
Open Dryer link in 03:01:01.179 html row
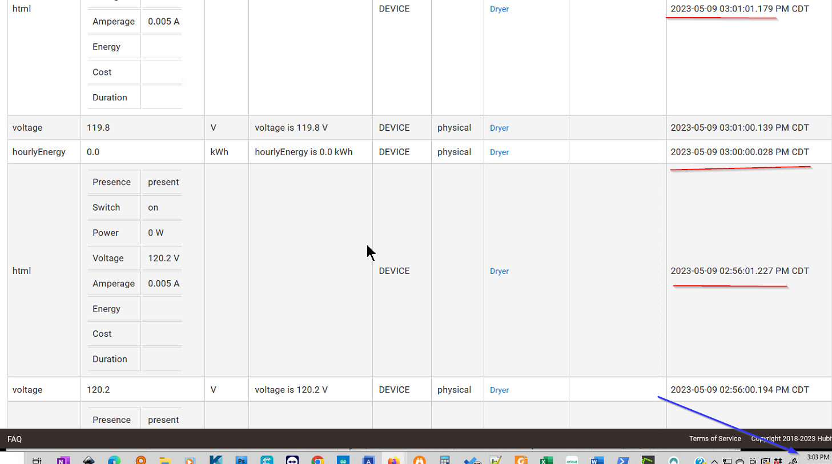click(499, 9)
